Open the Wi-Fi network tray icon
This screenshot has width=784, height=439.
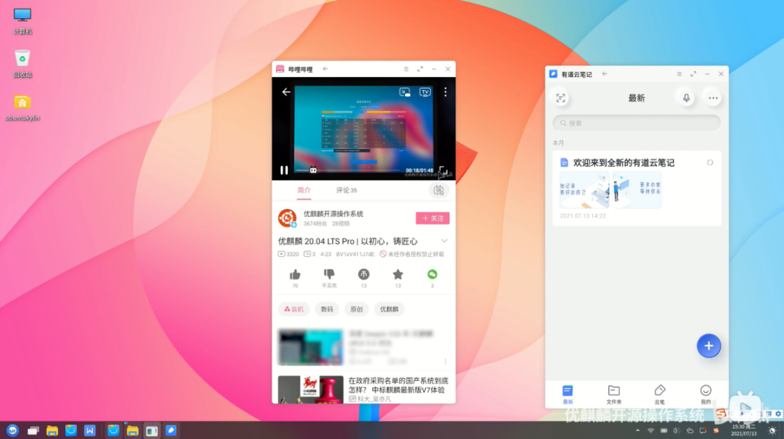(x=650, y=430)
